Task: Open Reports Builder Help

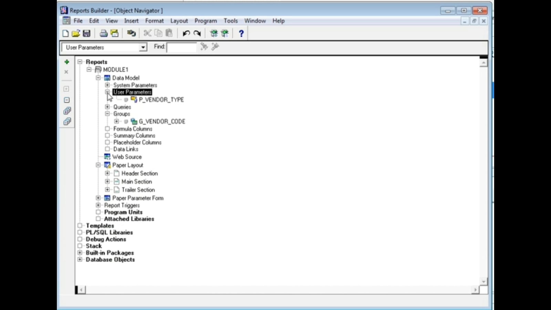Action: (241, 33)
